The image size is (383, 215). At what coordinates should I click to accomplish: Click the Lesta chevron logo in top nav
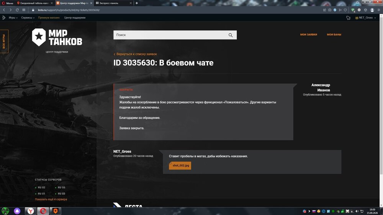4,18
